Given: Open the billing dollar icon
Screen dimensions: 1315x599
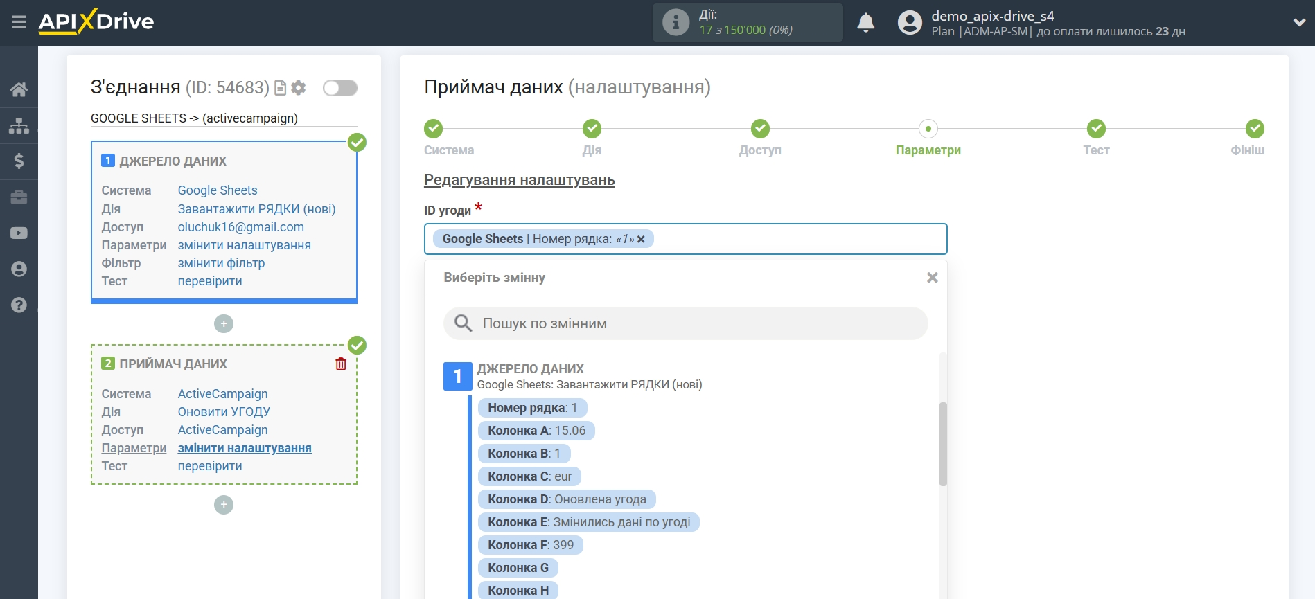Looking at the screenshot, I should (x=19, y=161).
